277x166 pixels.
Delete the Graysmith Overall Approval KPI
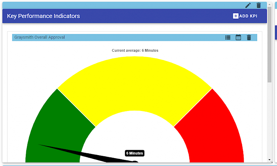[x=249, y=37]
